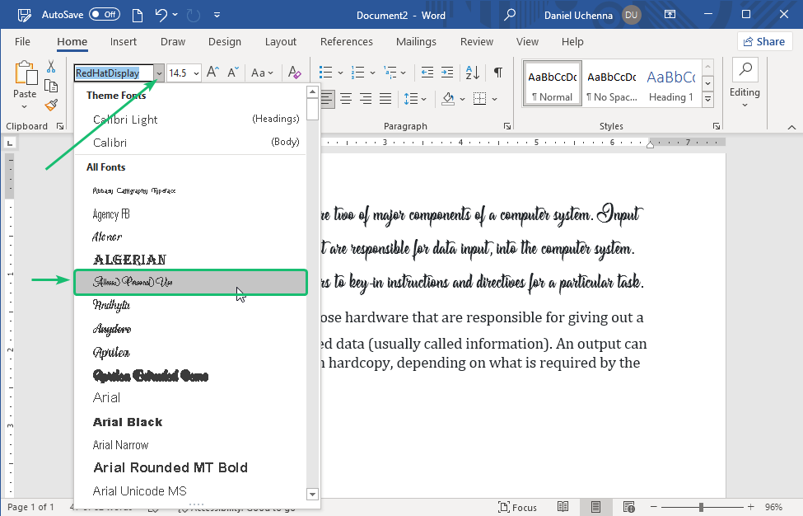This screenshot has height=516, width=803.
Task: Click the Copy icon in Clipboard group
Action: 52,86
